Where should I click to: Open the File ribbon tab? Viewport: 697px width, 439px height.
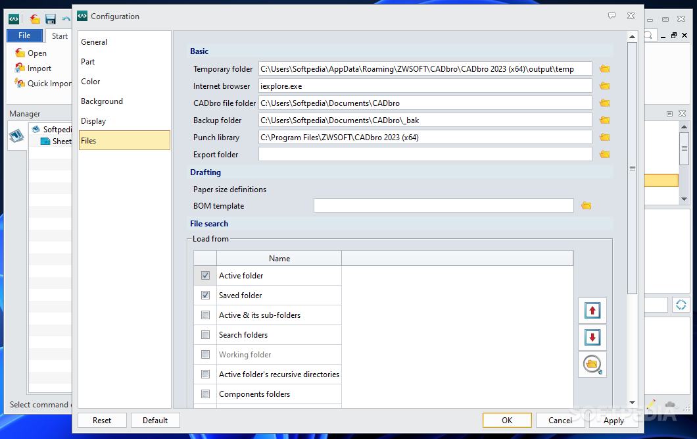[x=24, y=36]
